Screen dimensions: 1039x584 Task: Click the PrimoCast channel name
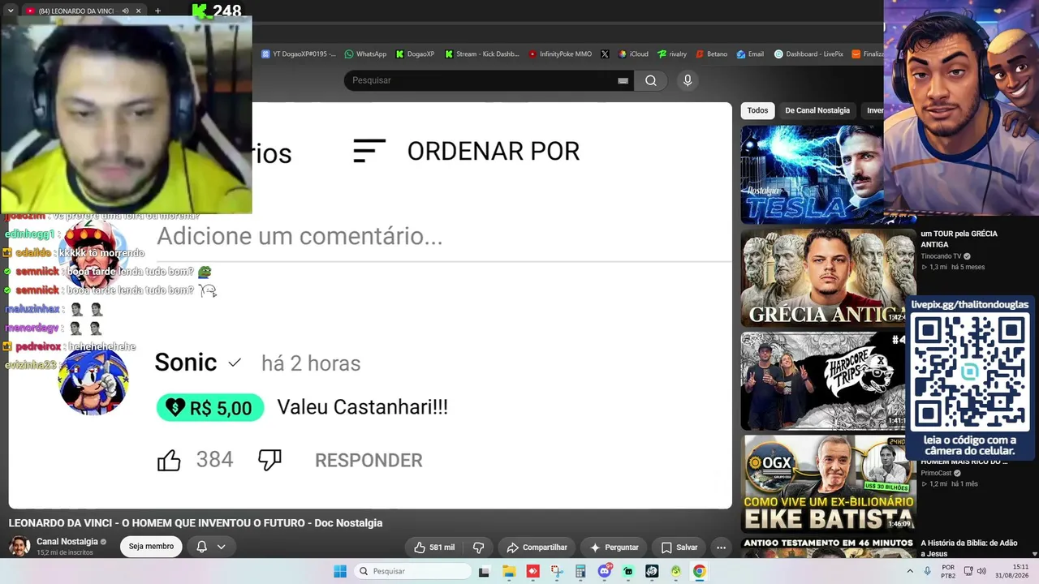(x=936, y=473)
